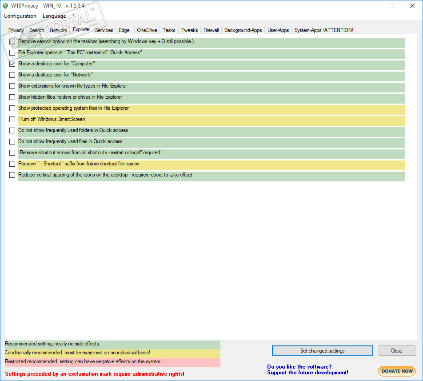Screen dimensions: 423x381
Task: Click the W10Privacy shield icon in title bar
Action: 5,6
